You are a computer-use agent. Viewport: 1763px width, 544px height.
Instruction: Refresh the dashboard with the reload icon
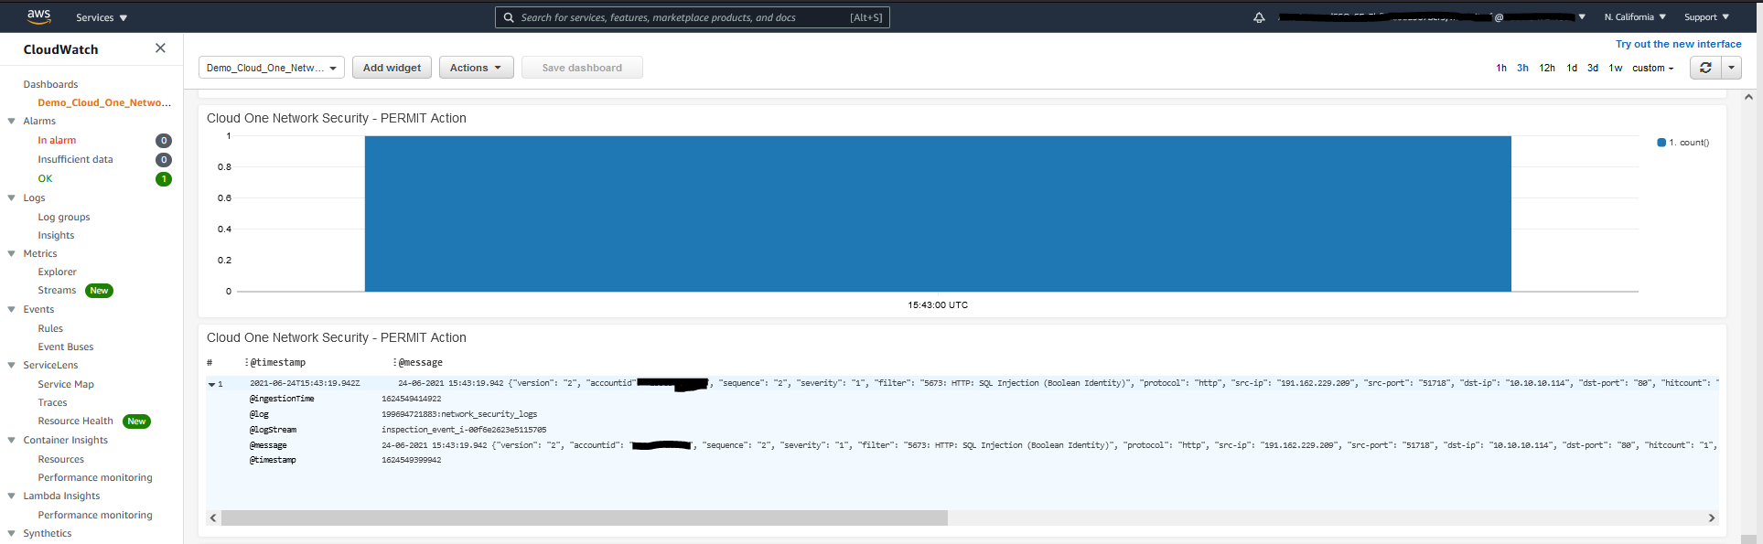point(1705,68)
